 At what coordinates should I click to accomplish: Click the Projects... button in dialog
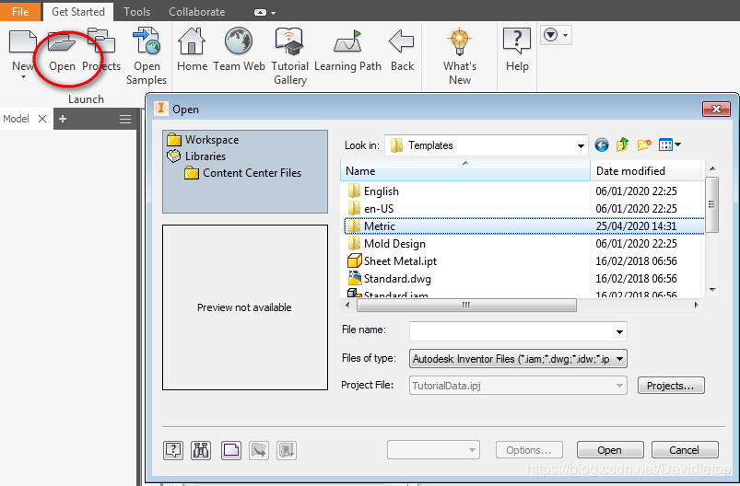[671, 386]
